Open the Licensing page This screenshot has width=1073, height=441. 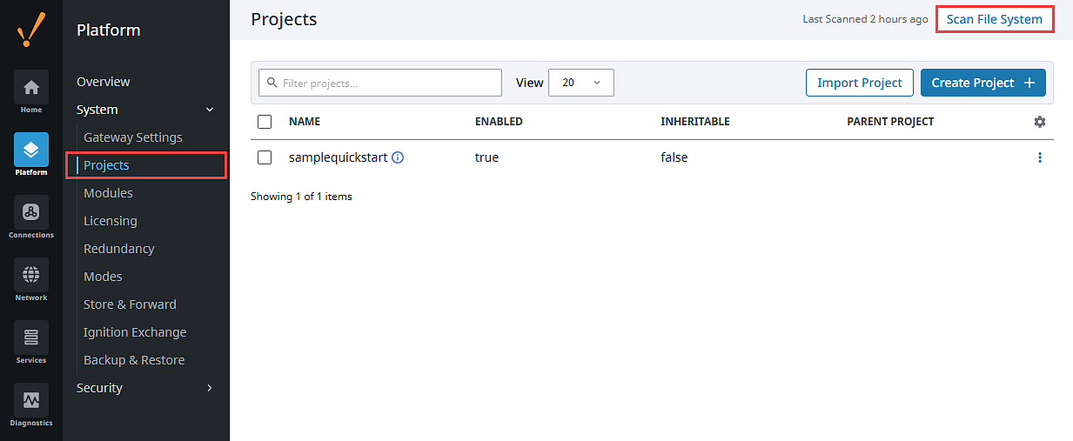point(111,221)
